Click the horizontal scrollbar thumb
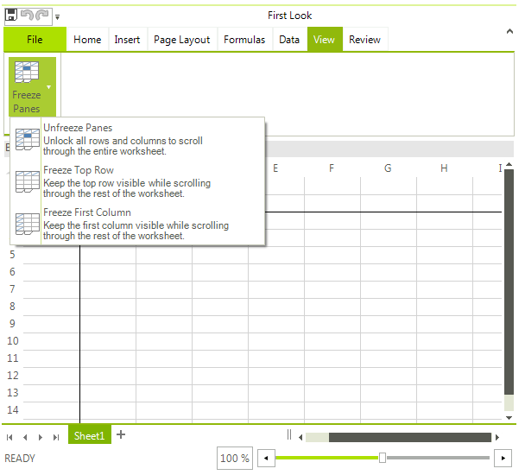The width and height of the screenshot is (525, 475). 410,438
